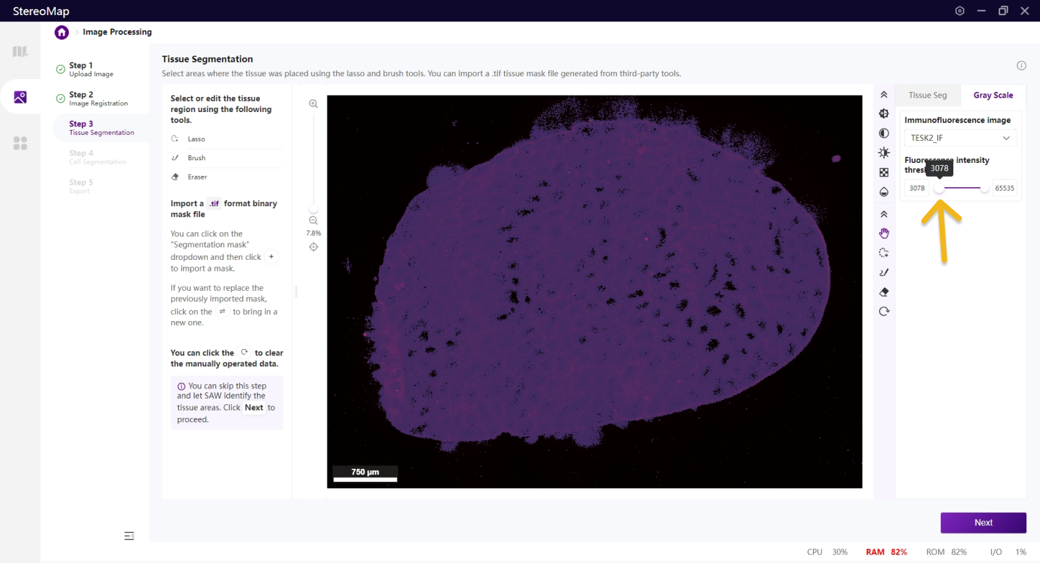The width and height of the screenshot is (1040, 563).
Task: Collapse the lower editing tool group
Action: pos(884,214)
